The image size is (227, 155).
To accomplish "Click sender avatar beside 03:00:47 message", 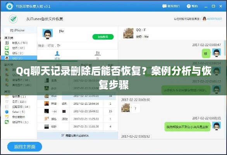I will pyautogui.click(x=217, y=53).
